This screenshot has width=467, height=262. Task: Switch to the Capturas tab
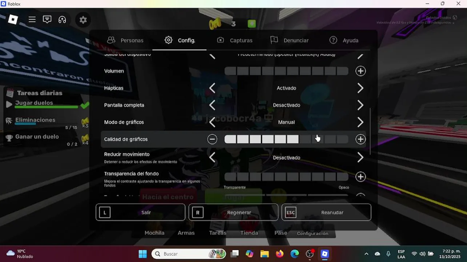[235, 40]
